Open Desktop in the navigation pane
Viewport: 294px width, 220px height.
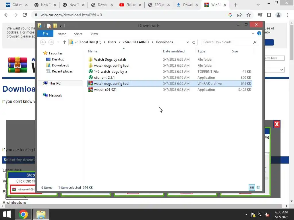coord(58,59)
